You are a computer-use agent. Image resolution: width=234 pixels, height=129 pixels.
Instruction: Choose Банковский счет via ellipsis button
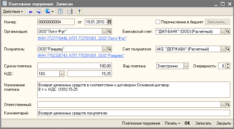[223, 31]
